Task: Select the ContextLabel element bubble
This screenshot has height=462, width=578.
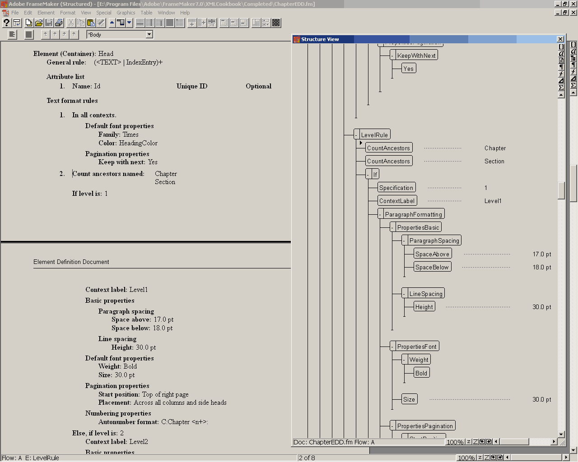Action: [x=397, y=201]
